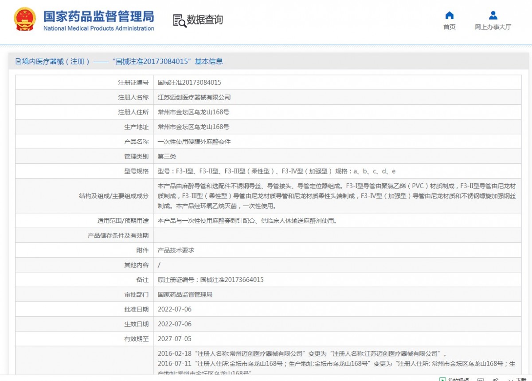Viewport: 532px width, 381px height.
Task: Click product name 一次性使用硬膜外麻醉套件
Action: pos(194,142)
